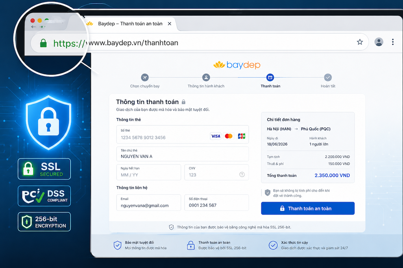The image size is (403, 268).
Task: Select the Baydep – Thanh toán an toàn tab
Action: [128, 24]
